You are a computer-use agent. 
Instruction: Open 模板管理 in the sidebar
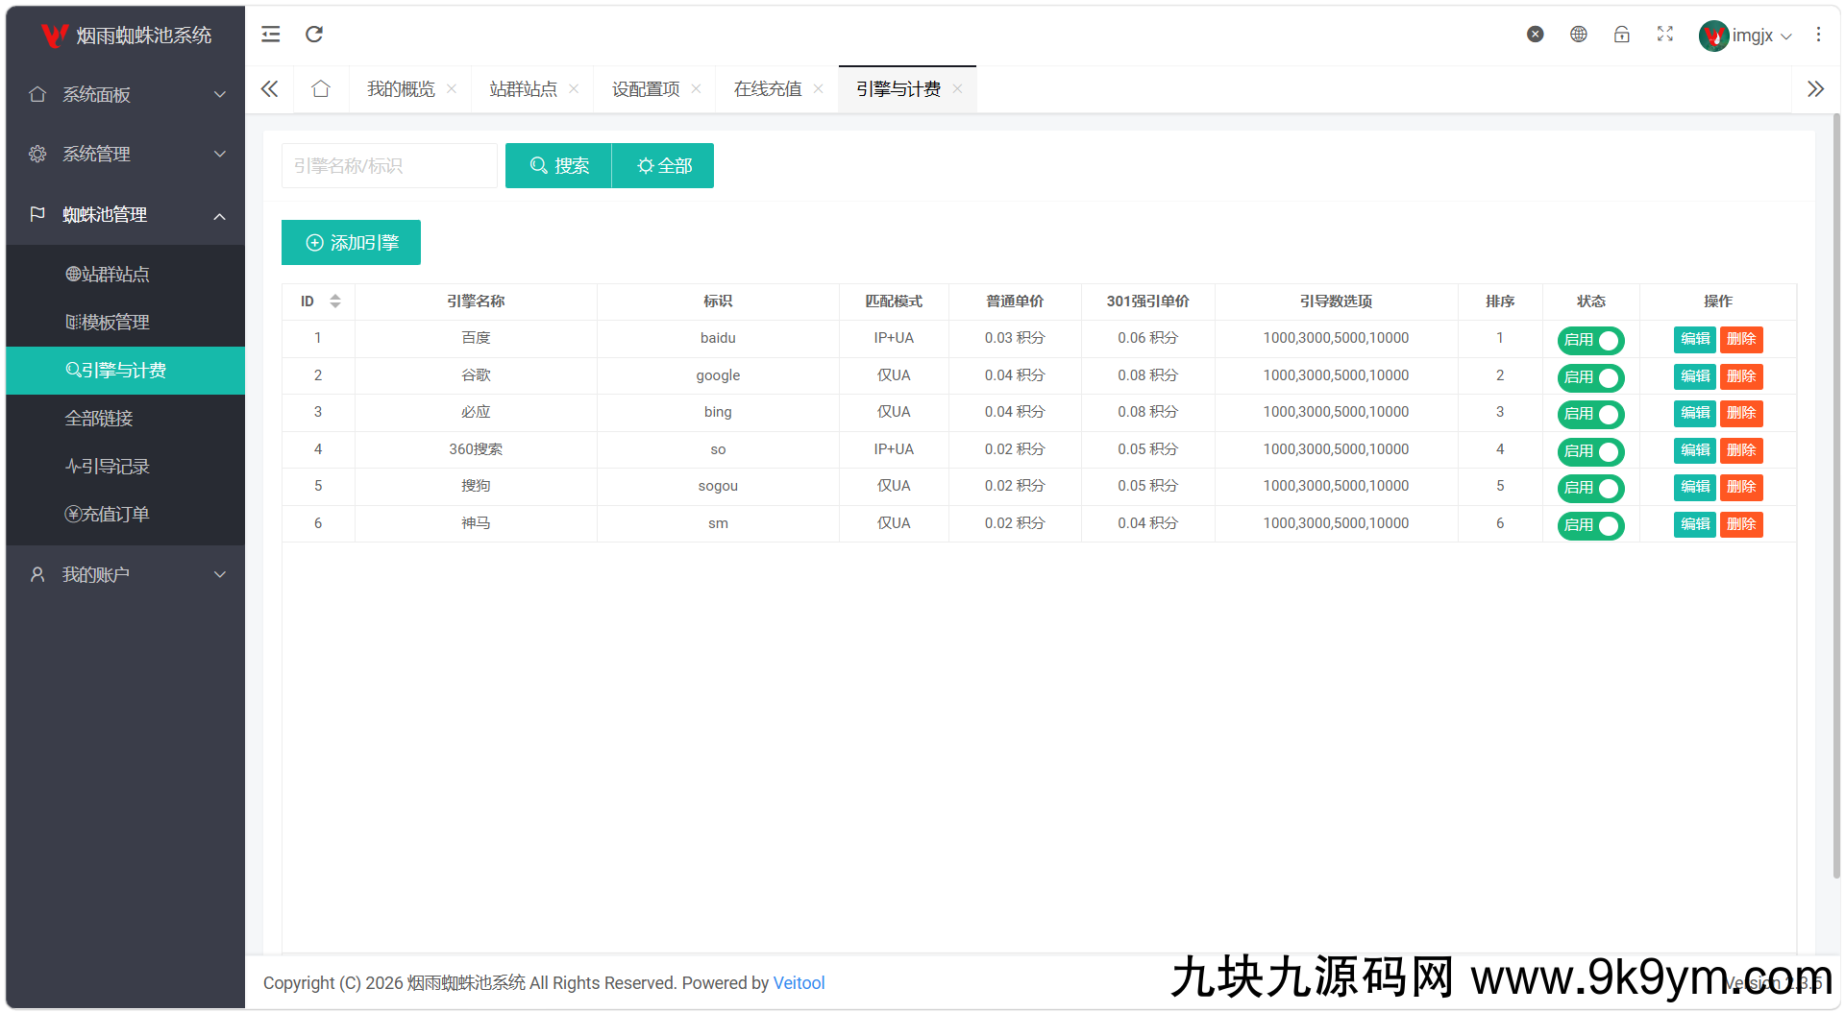coord(126,323)
